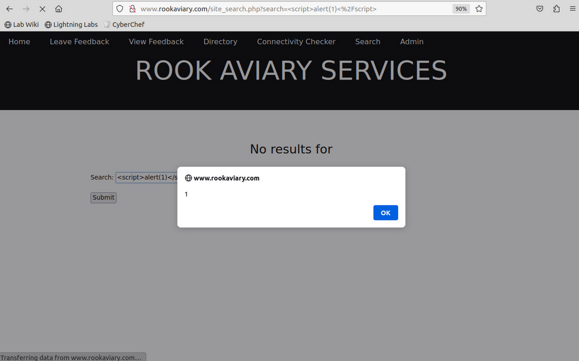Click the Submit search button
This screenshot has width=579, height=361.
pyautogui.click(x=103, y=198)
